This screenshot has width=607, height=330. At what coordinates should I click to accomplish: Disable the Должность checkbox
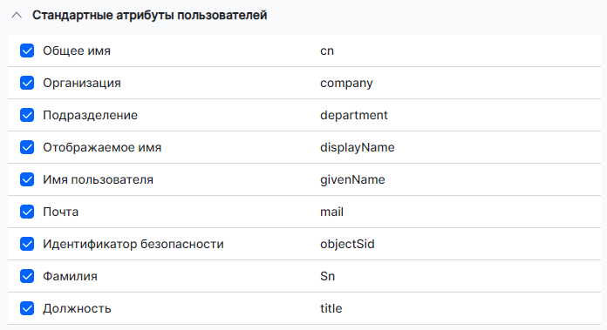click(27, 308)
